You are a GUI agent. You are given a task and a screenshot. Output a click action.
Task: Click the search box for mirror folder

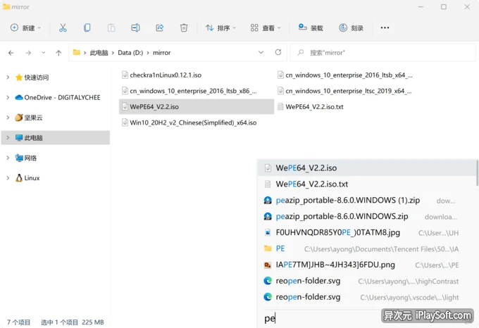(380, 53)
